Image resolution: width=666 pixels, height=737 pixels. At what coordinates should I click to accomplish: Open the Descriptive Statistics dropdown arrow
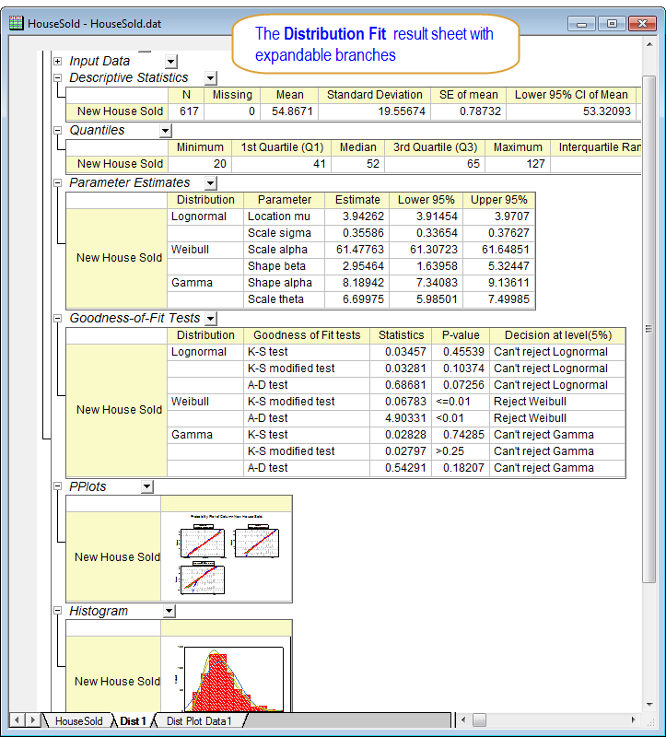pos(211,78)
